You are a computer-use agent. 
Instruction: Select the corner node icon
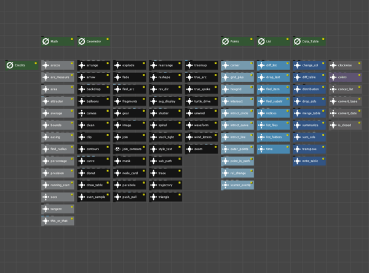coord(226,65)
